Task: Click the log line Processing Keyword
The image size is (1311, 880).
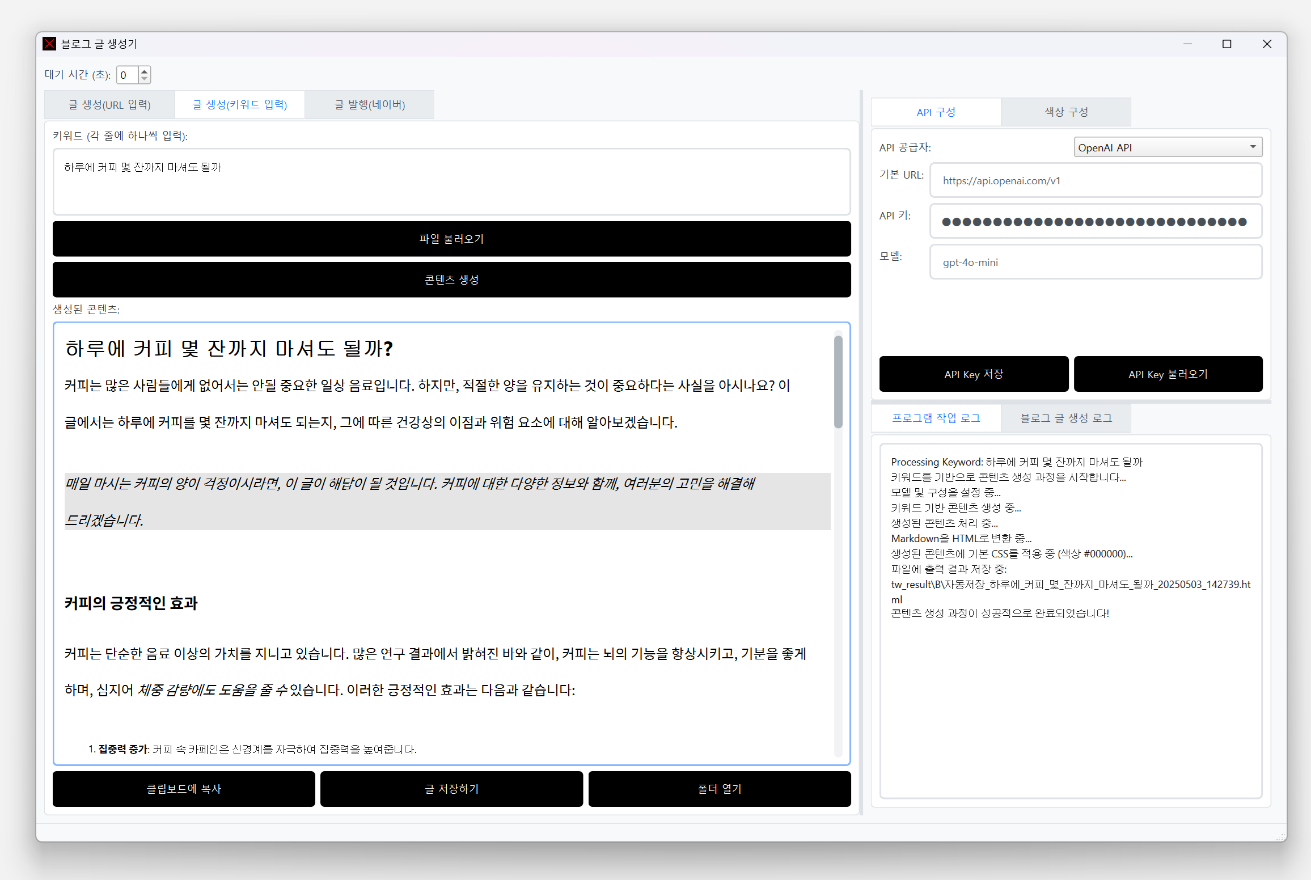Action: tap(1017, 462)
